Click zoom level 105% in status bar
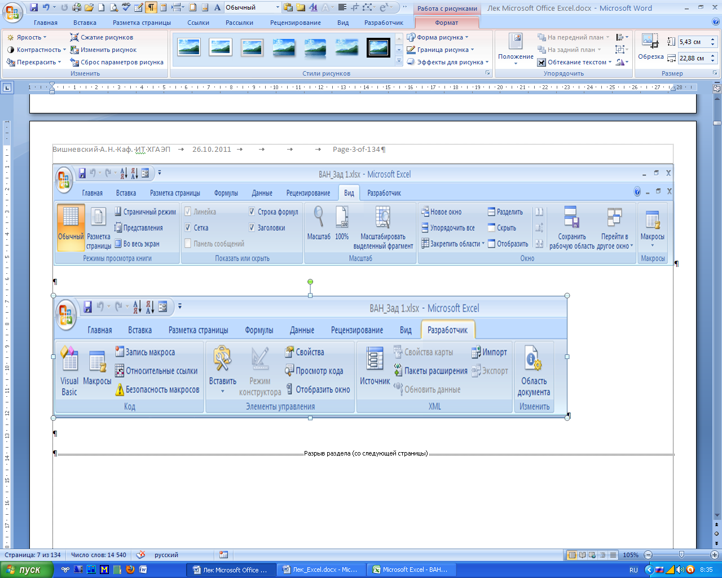Image resolution: width=722 pixels, height=578 pixels. pyautogui.click(x=631, y=555)
